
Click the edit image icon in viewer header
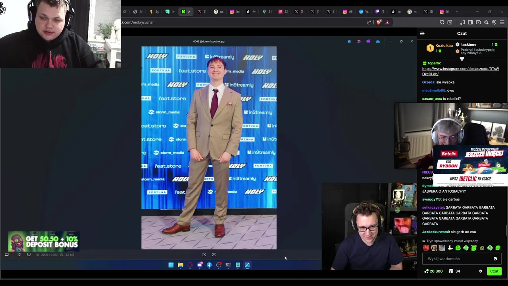pyautogui.click(x=349, y=41)
